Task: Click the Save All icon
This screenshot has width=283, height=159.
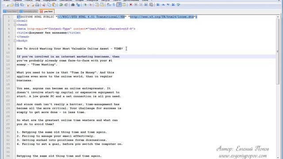Action: tap(22, 5)
